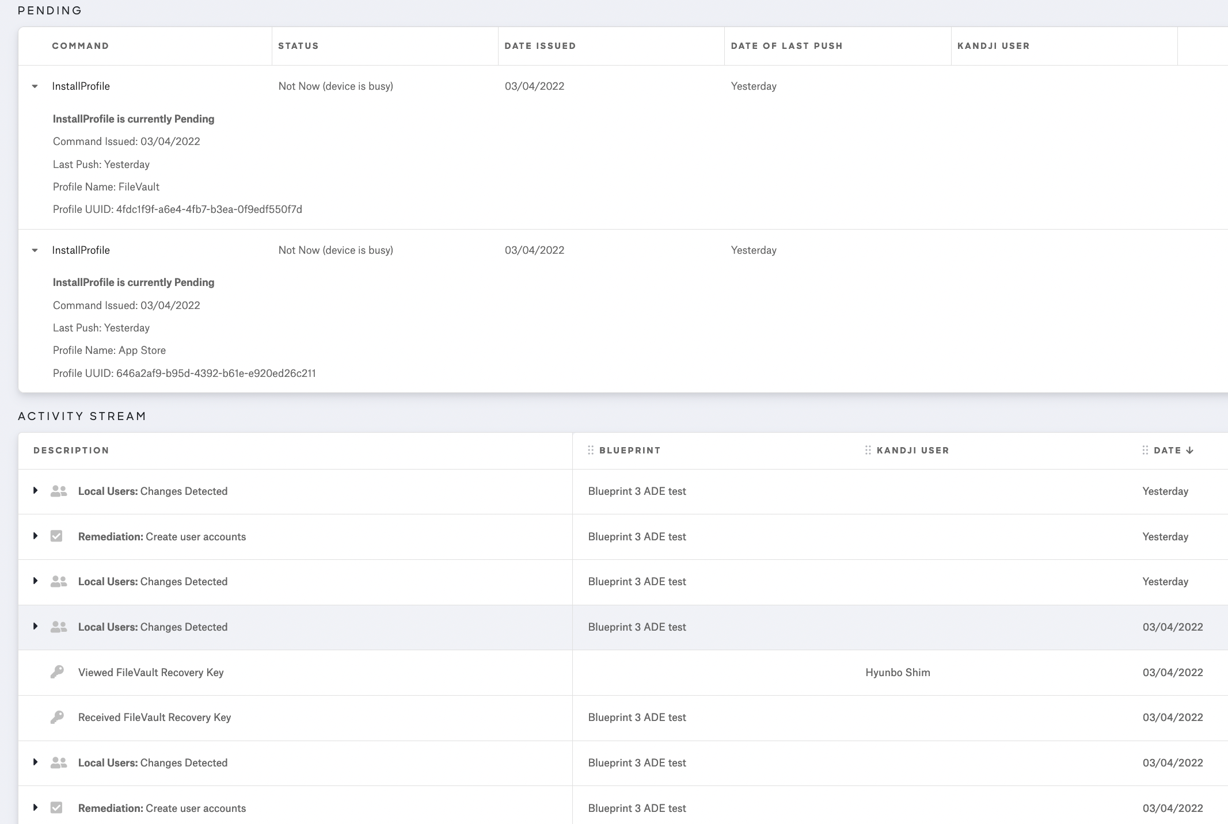Click the DATE OF LAST PUSH column header
1228x824 pixels.
pos(786,46)
